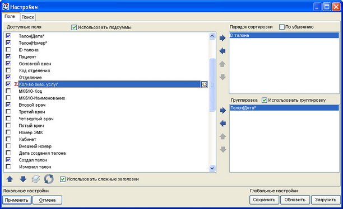Uncheck the Пациент field checkbox

point(8,56)
